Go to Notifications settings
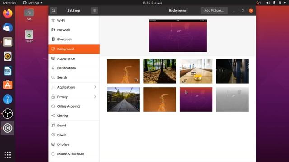 coord(74,68)
